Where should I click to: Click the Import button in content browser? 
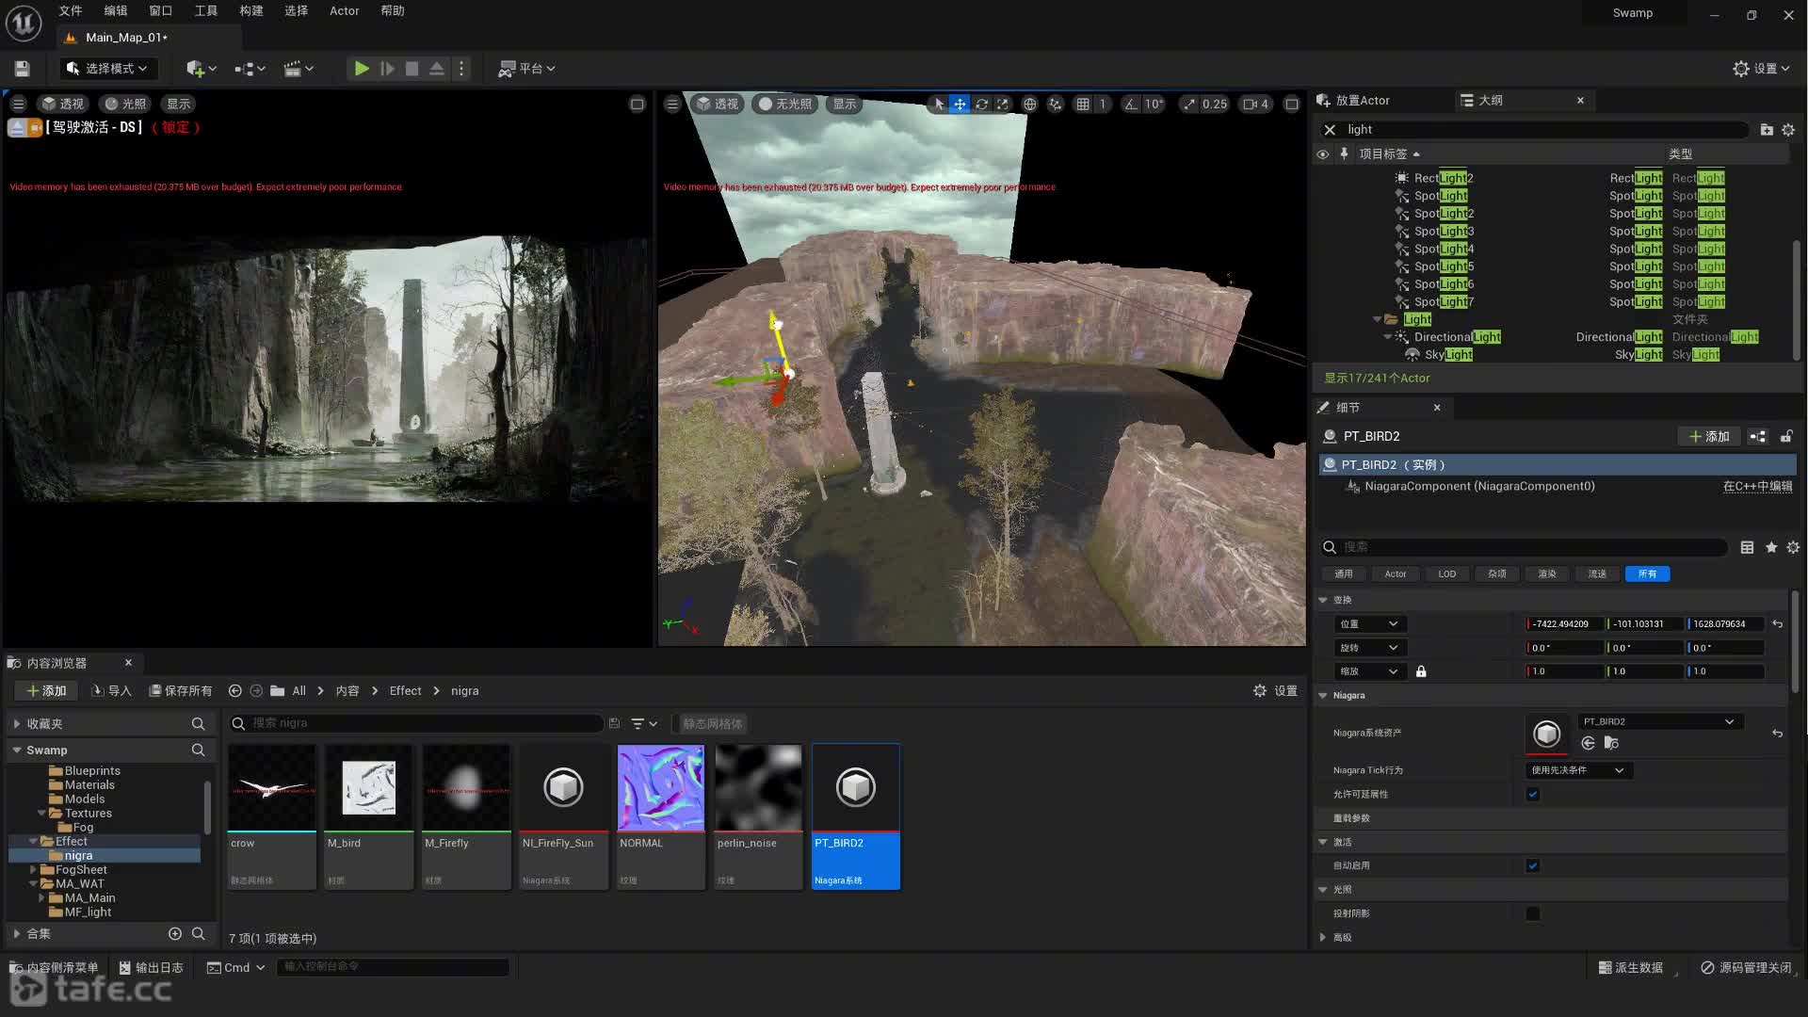[111, 690]
